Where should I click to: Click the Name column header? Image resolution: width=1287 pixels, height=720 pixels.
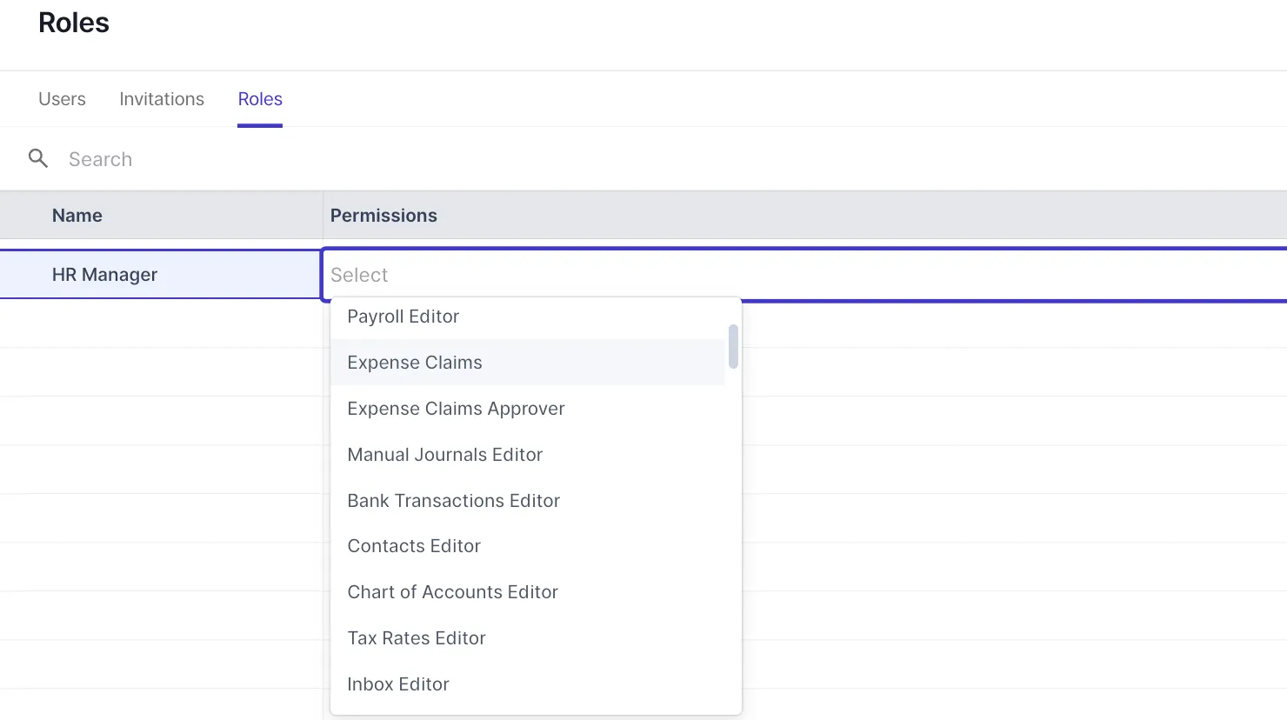click(77, 215)
